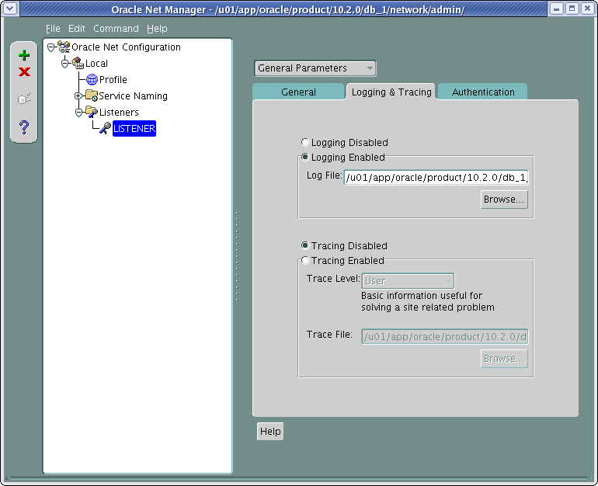The width and height of the screenshot is (598, 486).
Task: Click the Local node house icon
Action: 78,64
